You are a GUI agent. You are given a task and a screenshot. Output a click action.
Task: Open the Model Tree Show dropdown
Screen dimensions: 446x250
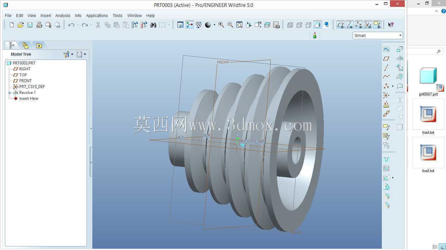(x=81, y=54)
